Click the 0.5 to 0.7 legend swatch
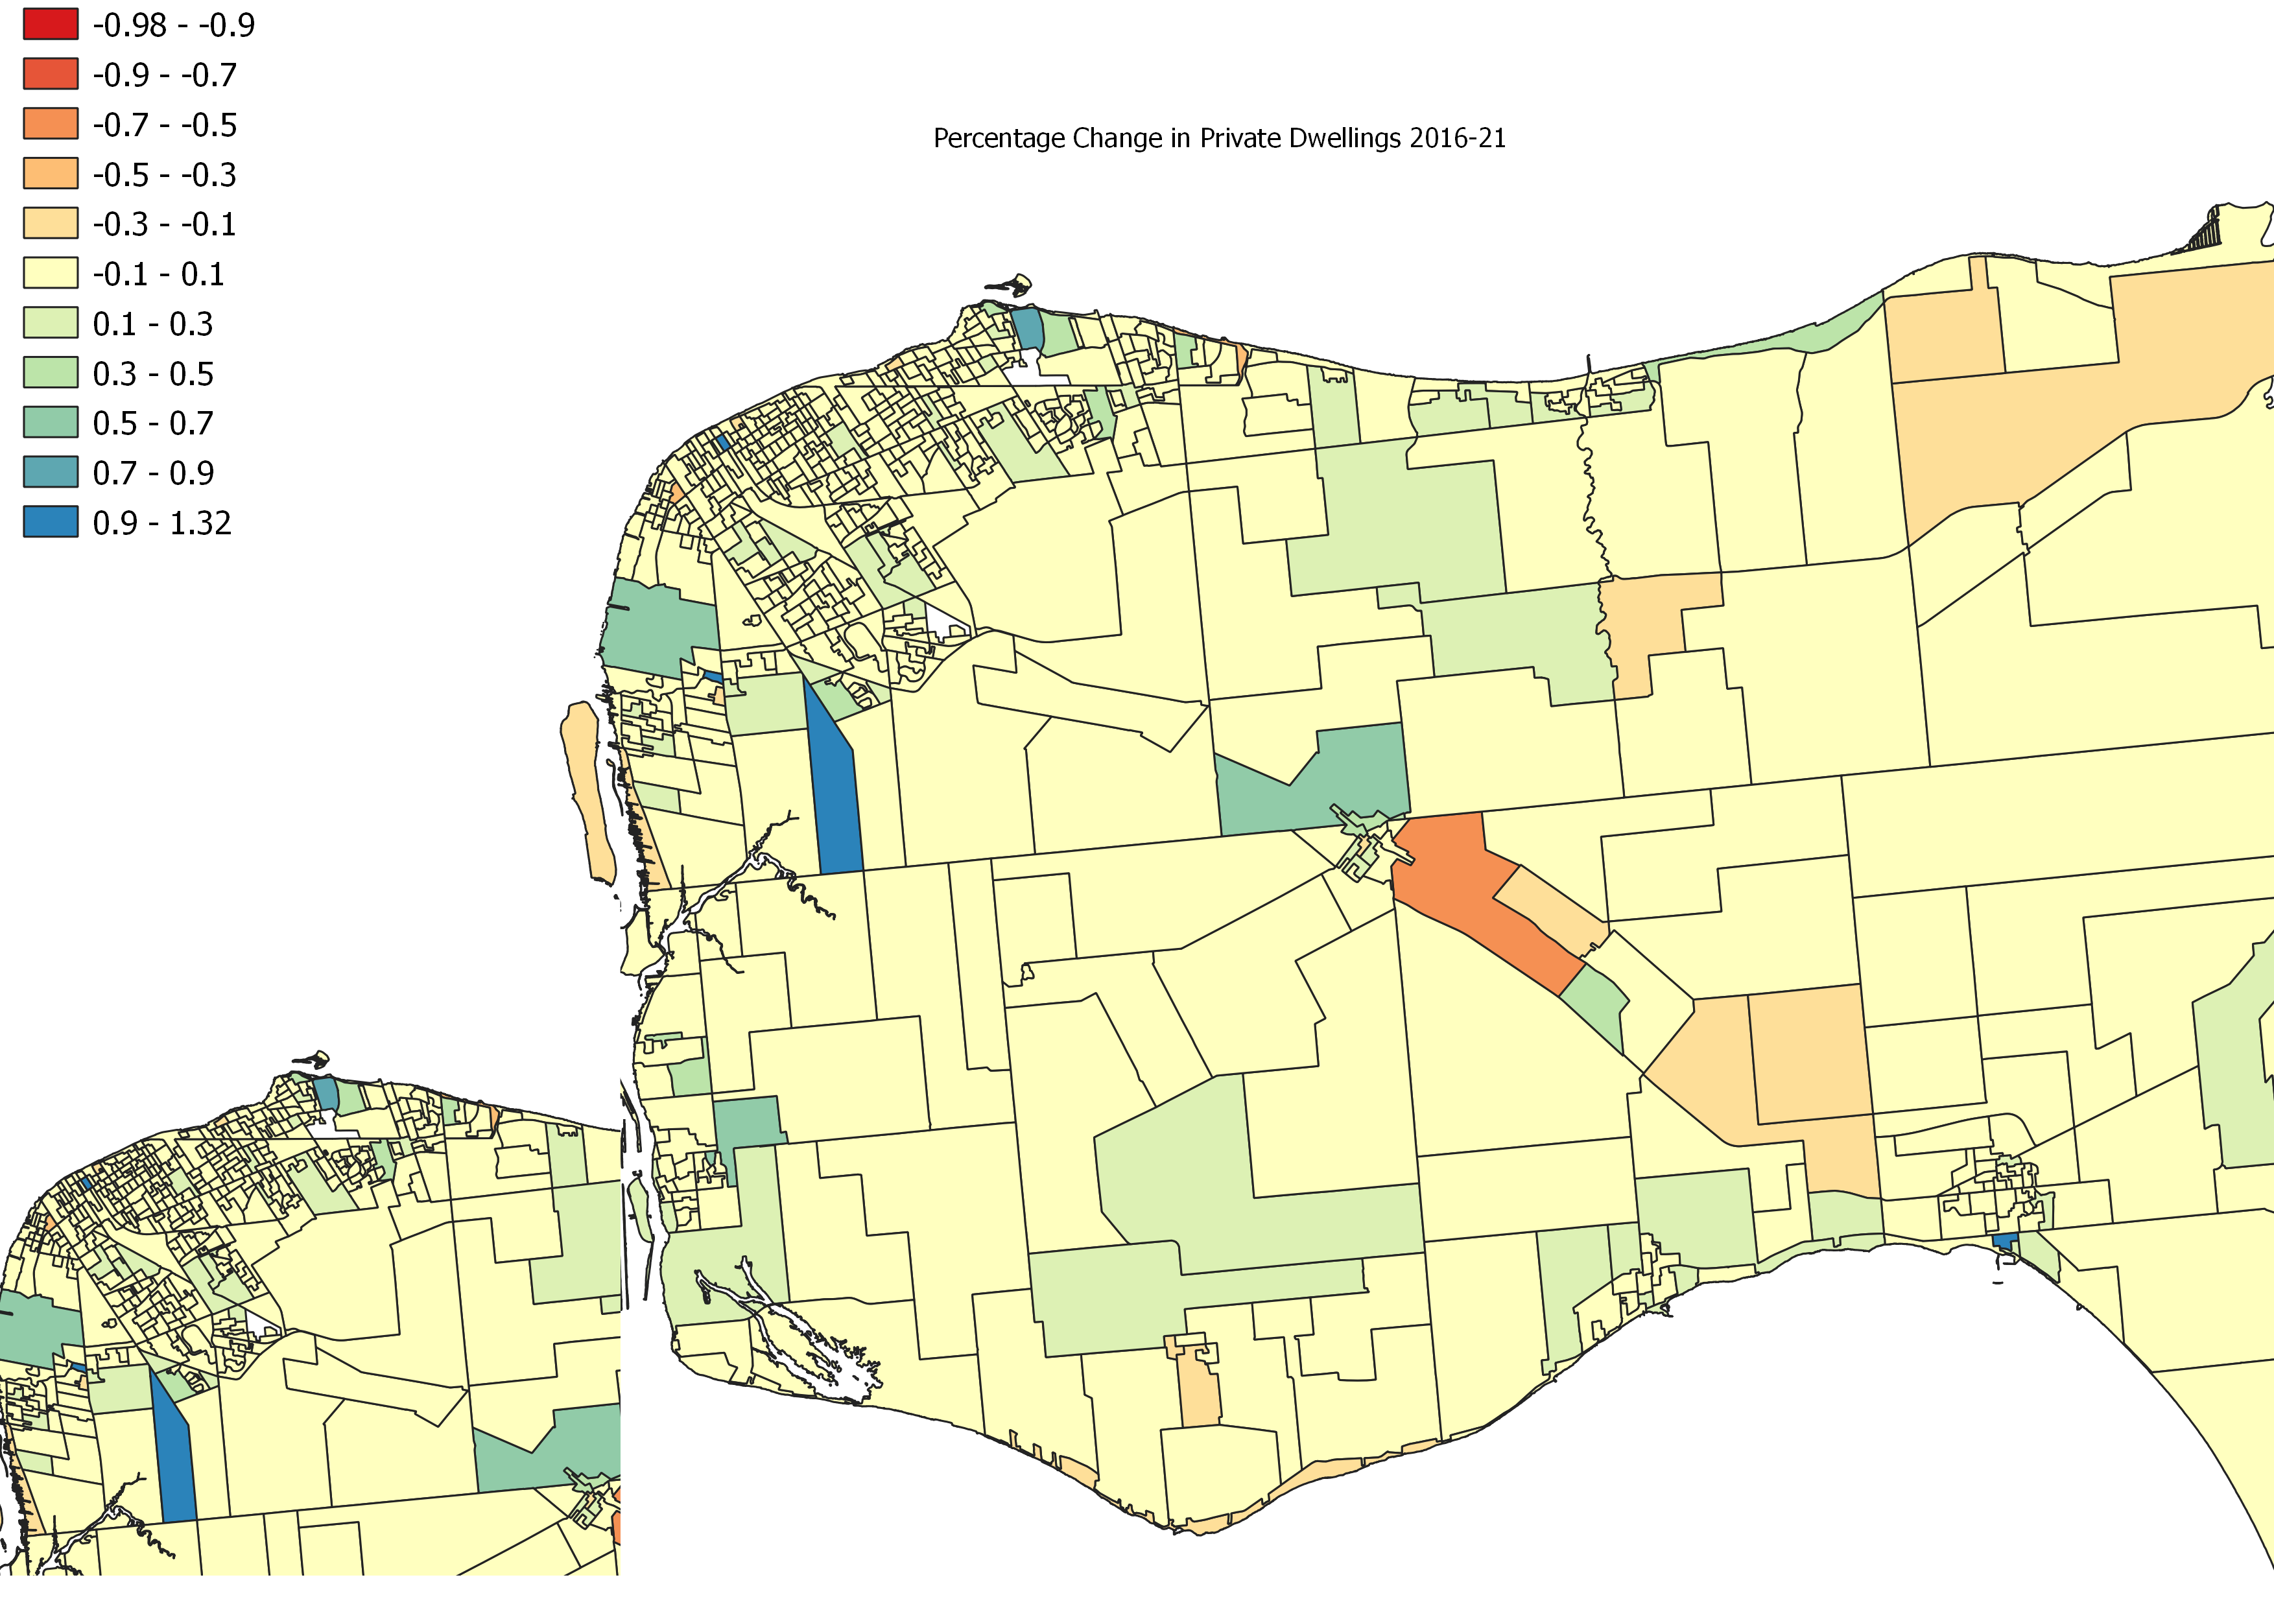Image resolution: width=2274 pixels, height=1608 pixels. pos(51,423)
